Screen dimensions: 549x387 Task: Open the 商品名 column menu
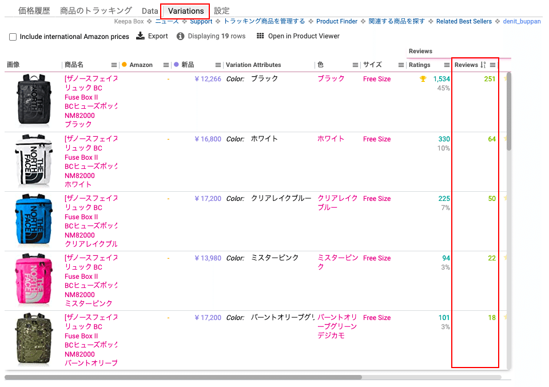click(114, 65)
